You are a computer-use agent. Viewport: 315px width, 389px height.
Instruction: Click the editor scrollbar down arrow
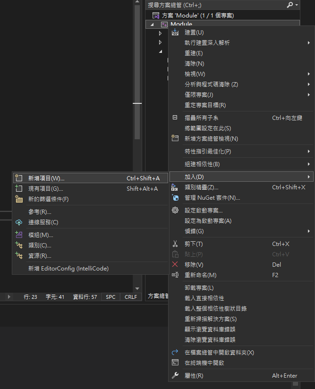pos(137,288)
